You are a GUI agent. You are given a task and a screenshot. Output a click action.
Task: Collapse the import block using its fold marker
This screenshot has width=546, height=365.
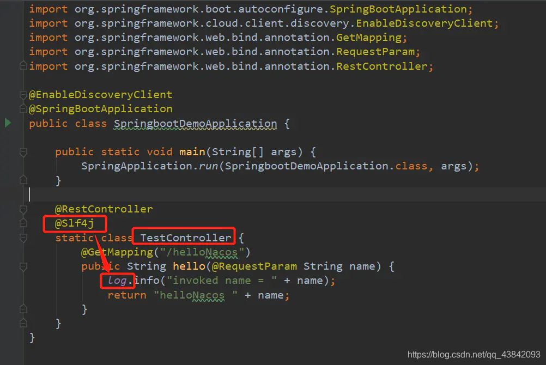tap(23, 65)
